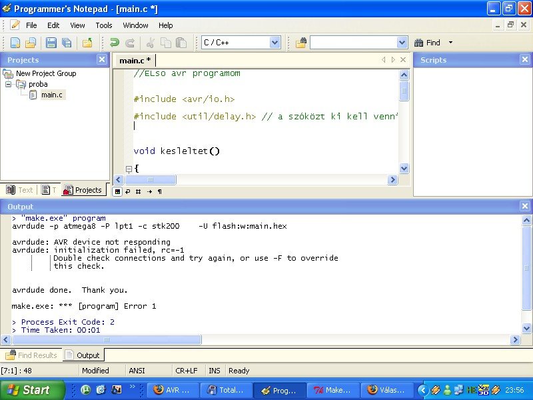Switch to the Find Results tab

[31, 355]
